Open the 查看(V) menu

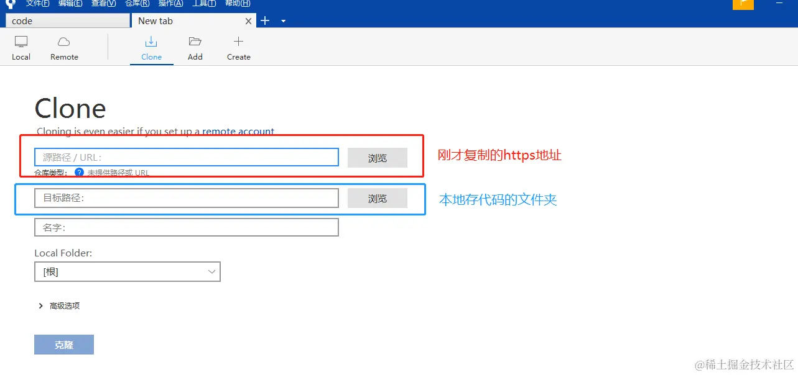(103, 3)
